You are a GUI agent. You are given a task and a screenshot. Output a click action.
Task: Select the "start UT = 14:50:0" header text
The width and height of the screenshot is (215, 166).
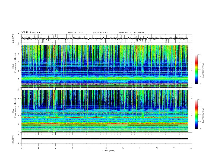point(131,33)
